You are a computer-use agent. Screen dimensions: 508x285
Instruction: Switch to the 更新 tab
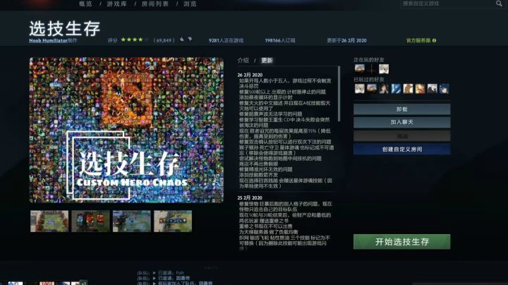tap(267, 60)
